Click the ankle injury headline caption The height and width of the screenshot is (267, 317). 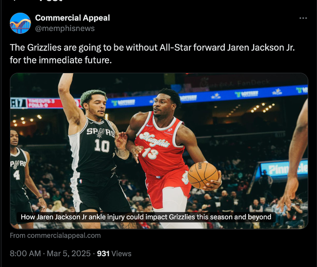pos(146,217)
